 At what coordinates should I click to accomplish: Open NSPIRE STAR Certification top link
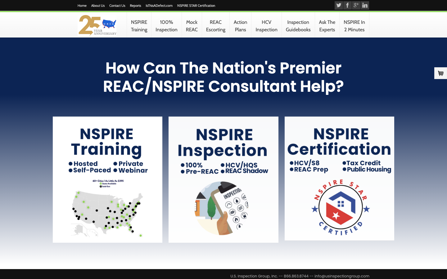(x=196, y=6)
